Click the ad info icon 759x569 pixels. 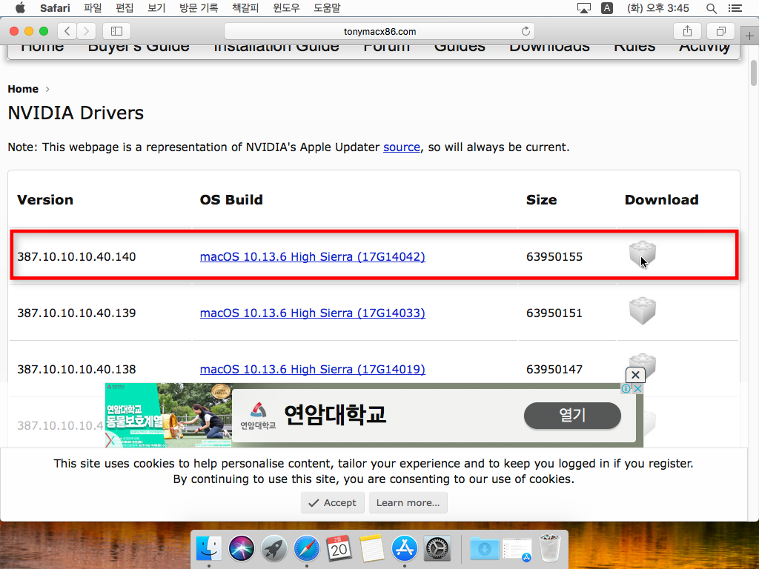point(626,388)
